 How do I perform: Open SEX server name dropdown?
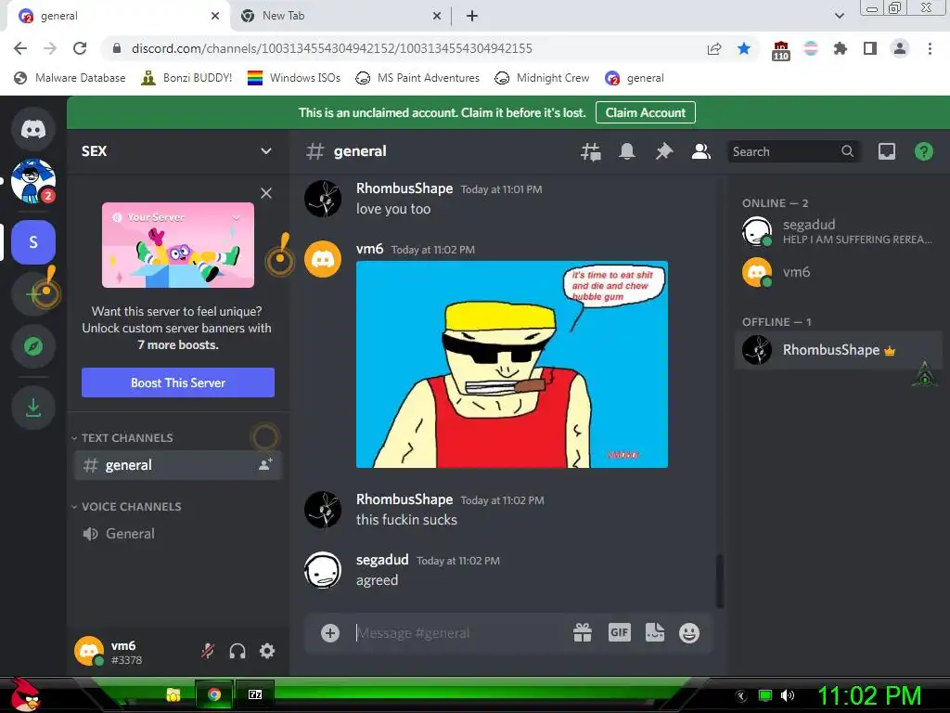point(177,151)
